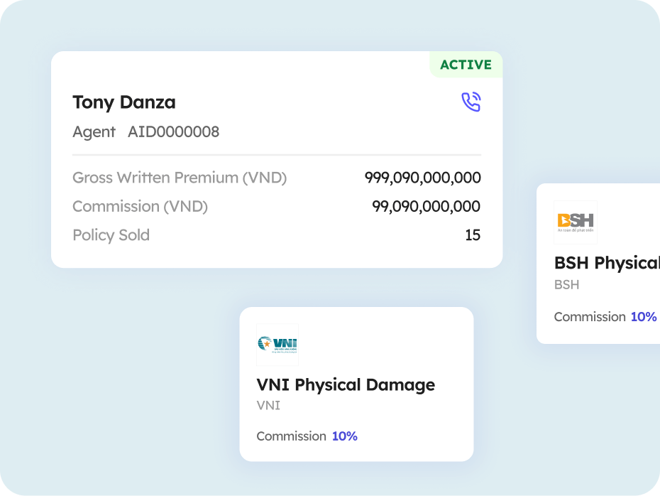Click the policy sold count 15
Screen dimensions: 660x496
pos(473,235)
